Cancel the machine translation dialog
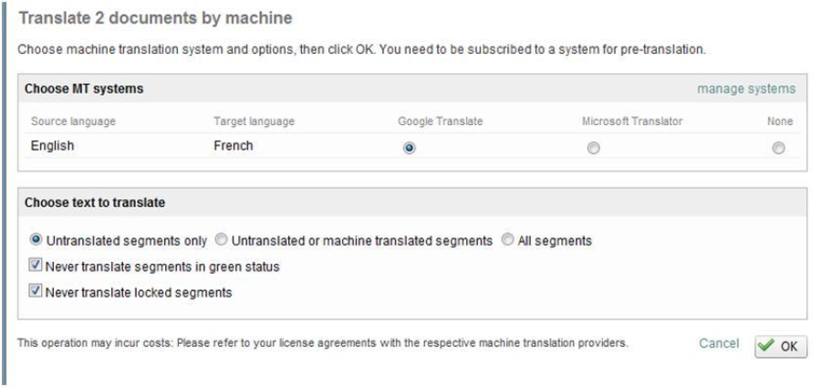This screenshot has width=821, height=387. [718, 343]
